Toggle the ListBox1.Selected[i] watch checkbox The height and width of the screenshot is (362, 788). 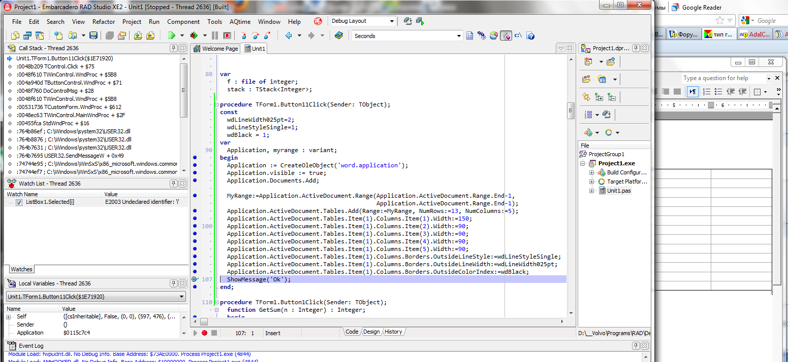pyautogui.click(x=19, y=202)
